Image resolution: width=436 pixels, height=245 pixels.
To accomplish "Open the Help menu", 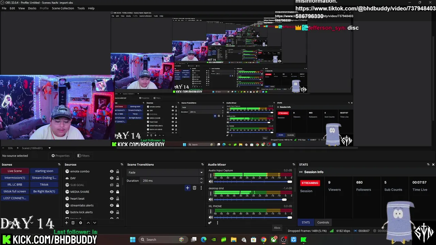I will click(91, 8).
